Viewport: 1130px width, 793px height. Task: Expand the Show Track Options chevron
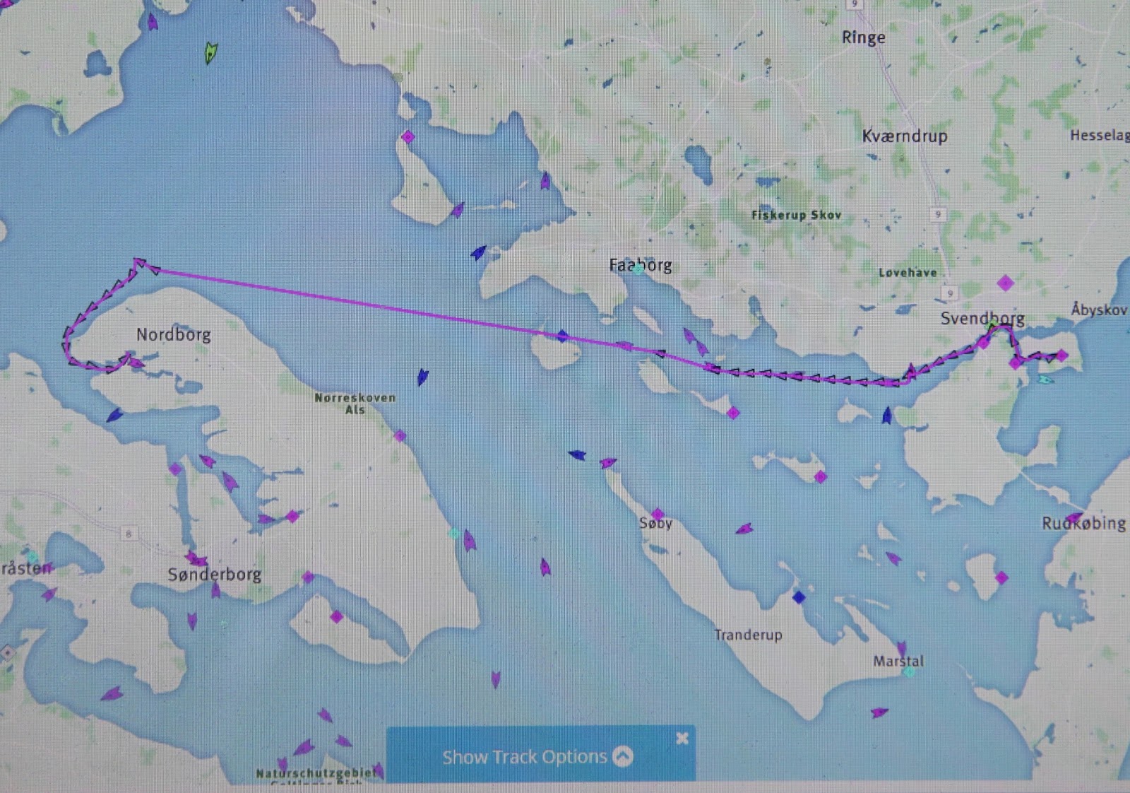click(622, 756)
